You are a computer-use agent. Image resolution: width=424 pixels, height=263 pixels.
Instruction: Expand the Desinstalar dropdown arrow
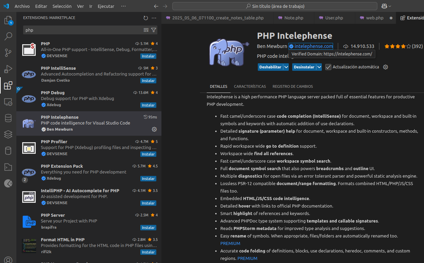click(x=319, y=67)
